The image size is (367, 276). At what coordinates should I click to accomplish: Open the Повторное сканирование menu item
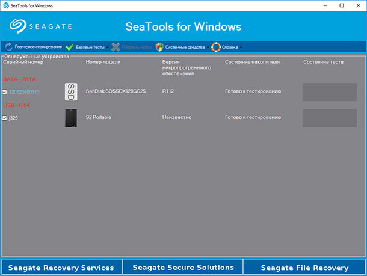[x=39, y=47]
